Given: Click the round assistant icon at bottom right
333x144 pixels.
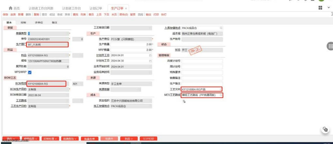Looking at the screenshot, I should point(325,129).
